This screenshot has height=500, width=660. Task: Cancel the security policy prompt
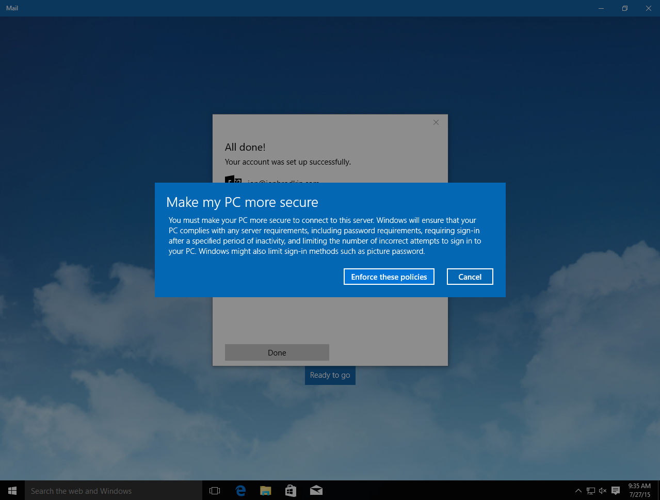470,277
